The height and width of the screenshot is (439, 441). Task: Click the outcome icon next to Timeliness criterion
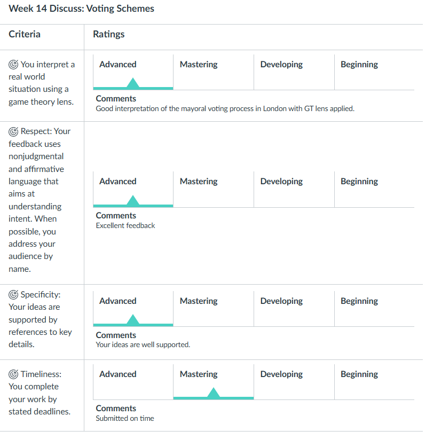point(13,374)
